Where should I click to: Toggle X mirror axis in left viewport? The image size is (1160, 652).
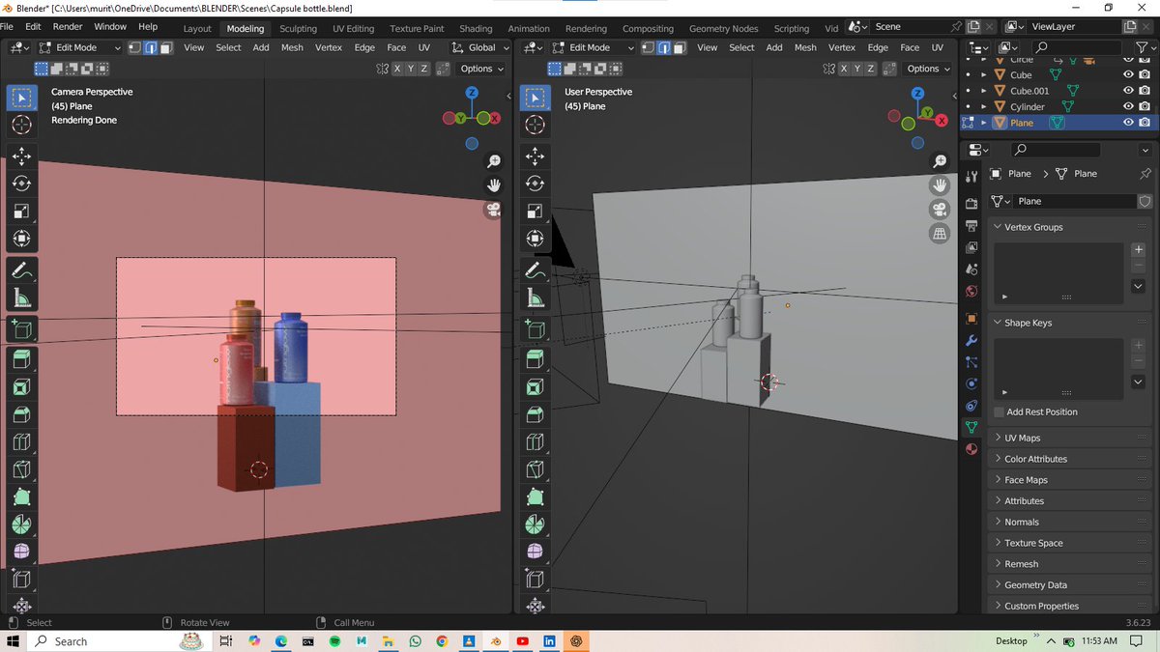pyautogui.click(x=396, y=69)
